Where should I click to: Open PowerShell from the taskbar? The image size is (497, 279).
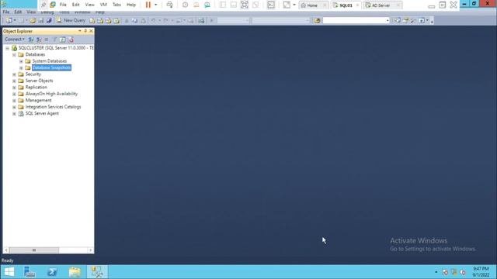(x=52, y=272)
